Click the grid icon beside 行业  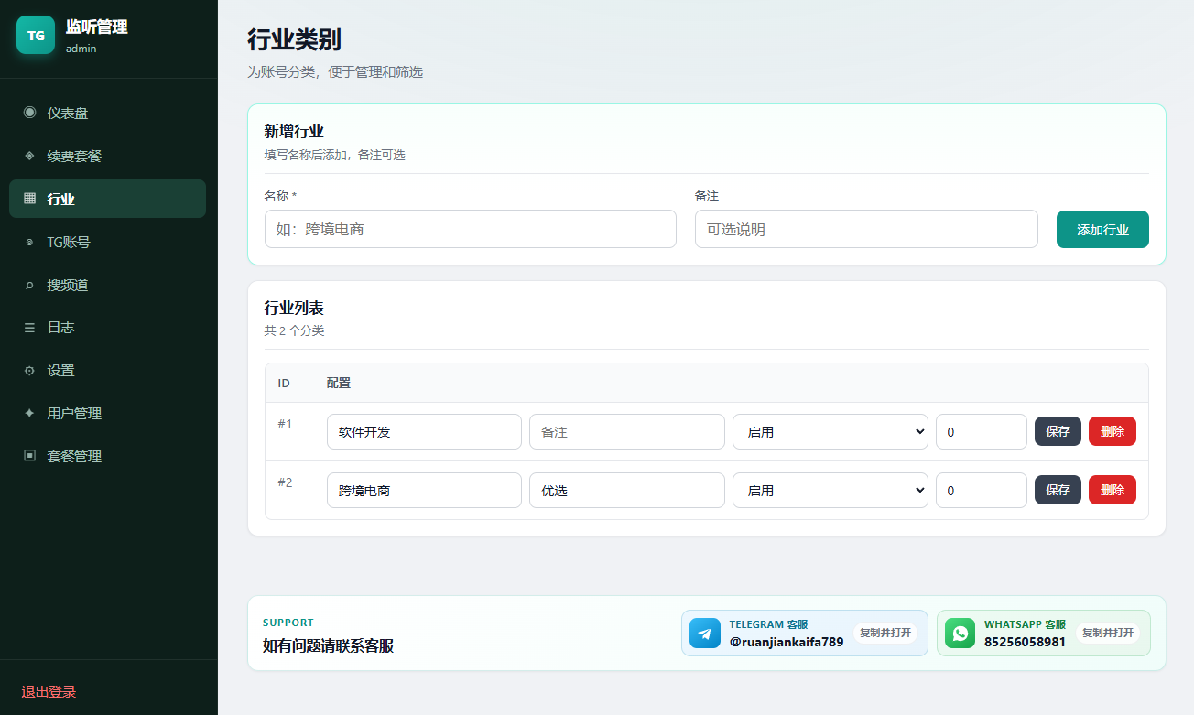29,199
